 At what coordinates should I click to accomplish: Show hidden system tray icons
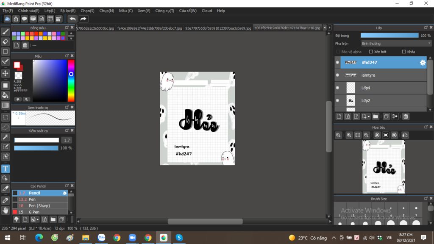coord(334,238)
